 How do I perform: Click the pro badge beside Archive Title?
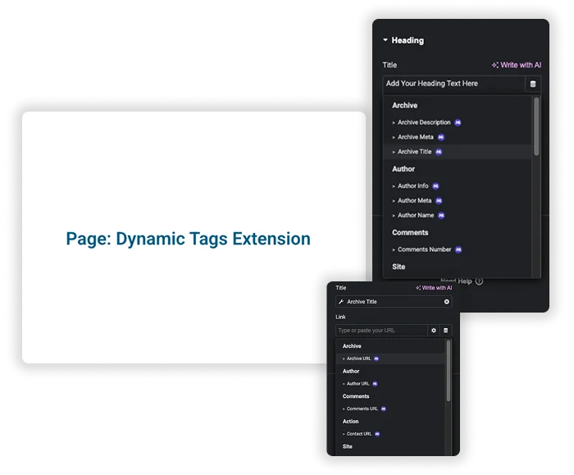439,152
